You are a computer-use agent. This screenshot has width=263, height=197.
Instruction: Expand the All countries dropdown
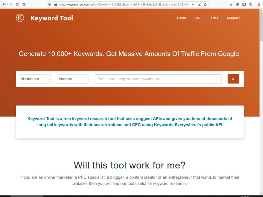click(x=35, y=79)
